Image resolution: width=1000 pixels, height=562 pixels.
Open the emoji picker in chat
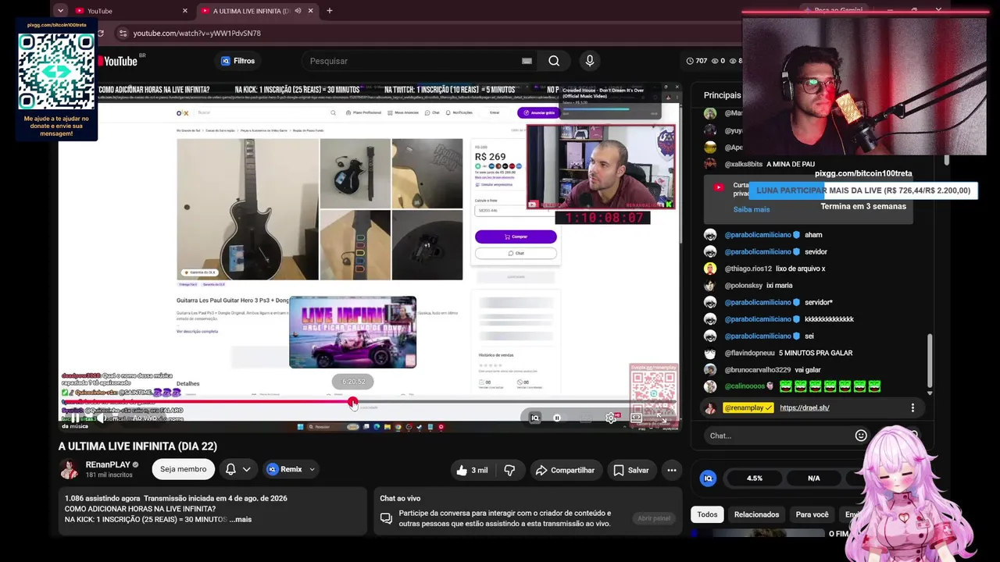861,436
